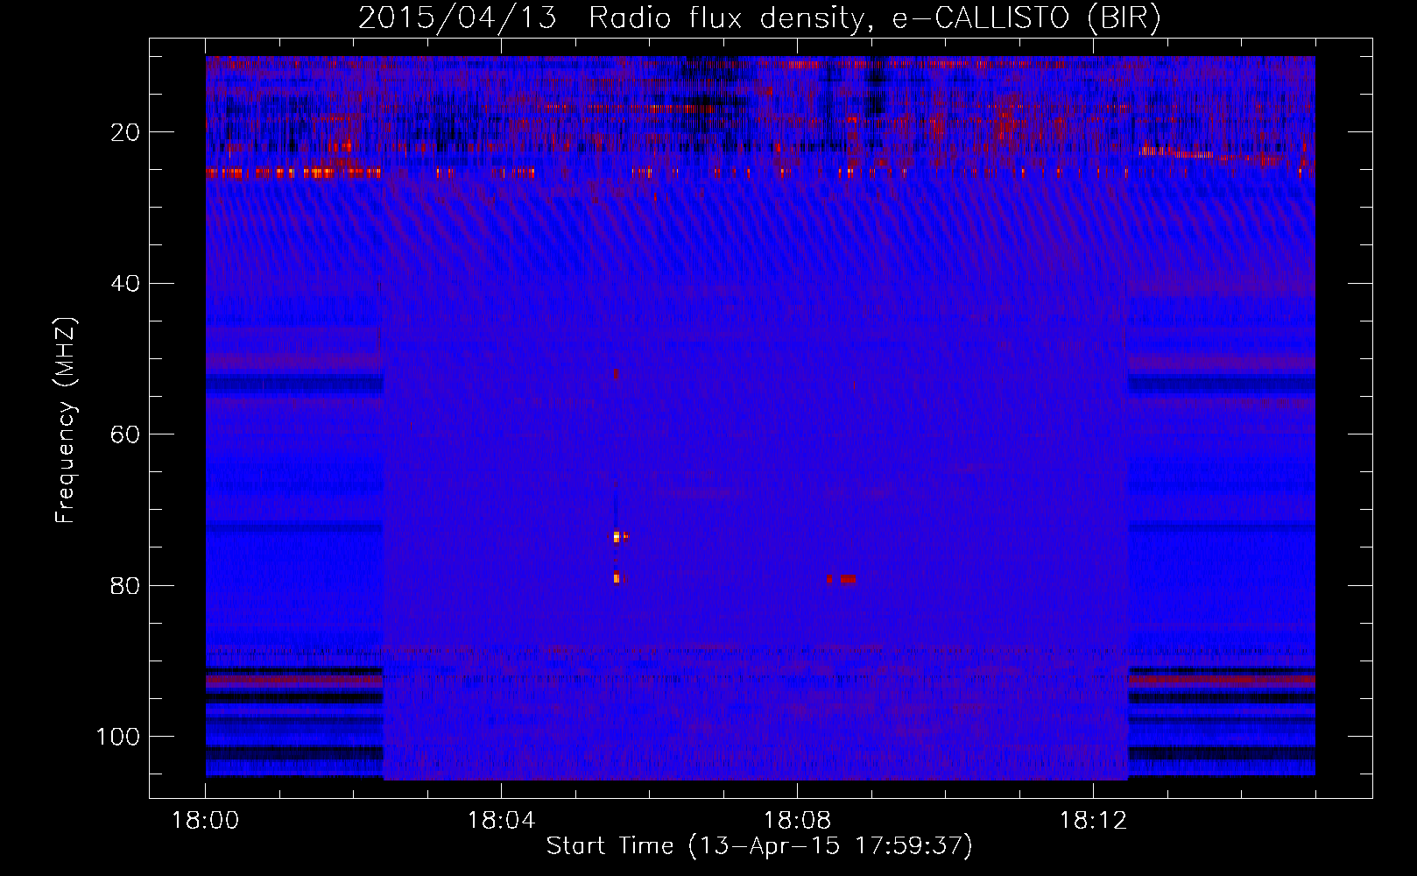This screenshot has width=1417, height=876.
Task: Click the 'Frequency (MHZ)' axis label
Action: 66,420
